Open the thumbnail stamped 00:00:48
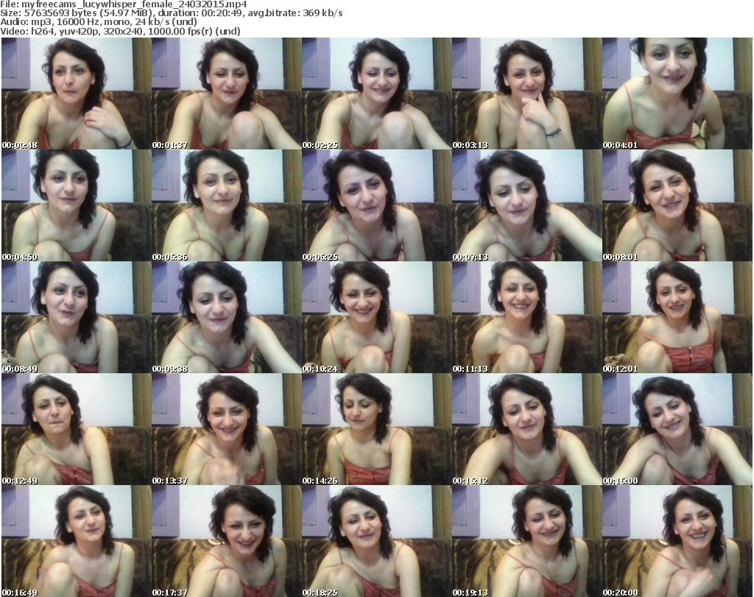This screenshot has width=754, height=597. point(77,93)
